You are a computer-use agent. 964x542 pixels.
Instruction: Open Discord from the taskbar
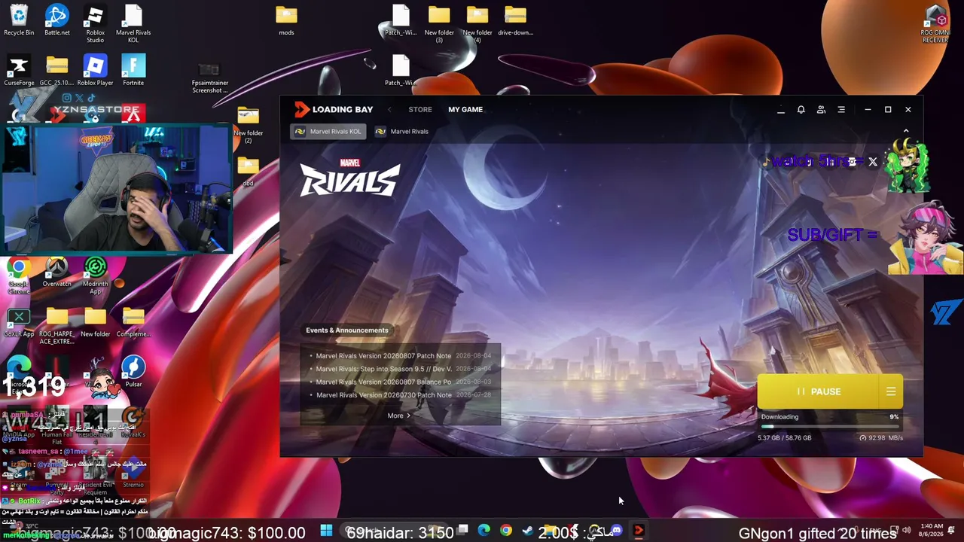(617, 531)
